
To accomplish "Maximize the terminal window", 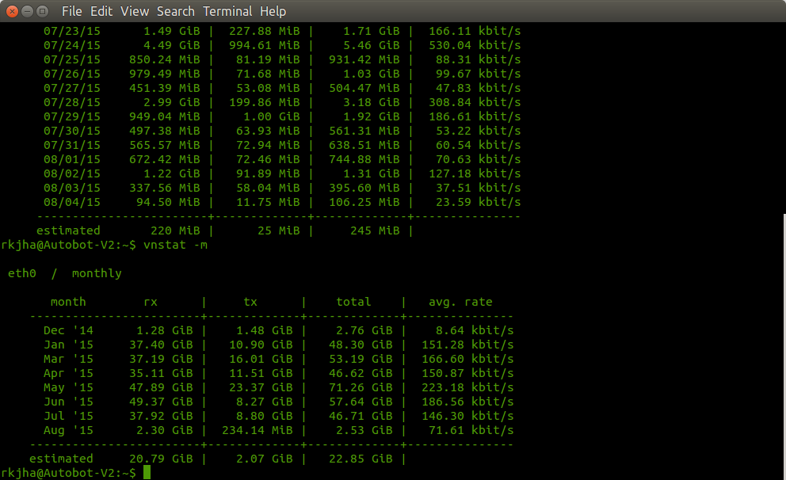I will (43, 11).
